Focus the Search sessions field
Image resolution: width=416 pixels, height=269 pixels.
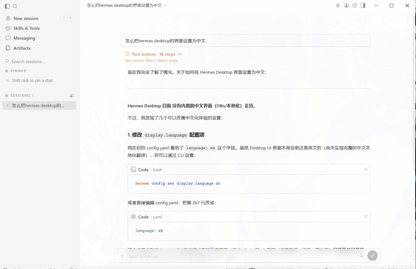39,61
